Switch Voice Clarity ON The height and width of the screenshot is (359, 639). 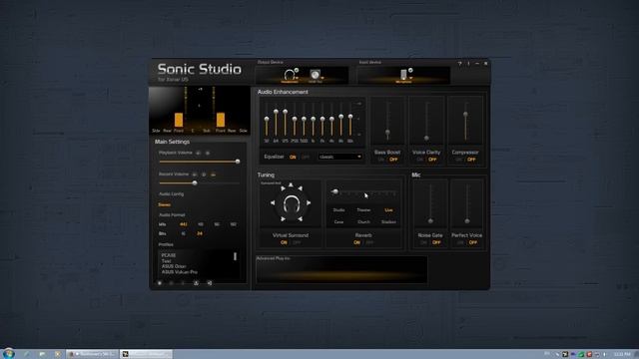[x=420, y=160]
